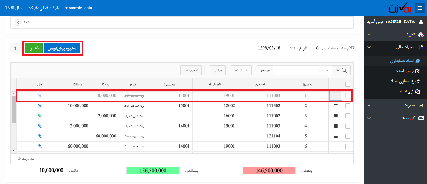Image resolution: width=427 pixels, height=184 pixels.
Task: Open کپی اسناد in the sidebar
Action: pos(409,91)
